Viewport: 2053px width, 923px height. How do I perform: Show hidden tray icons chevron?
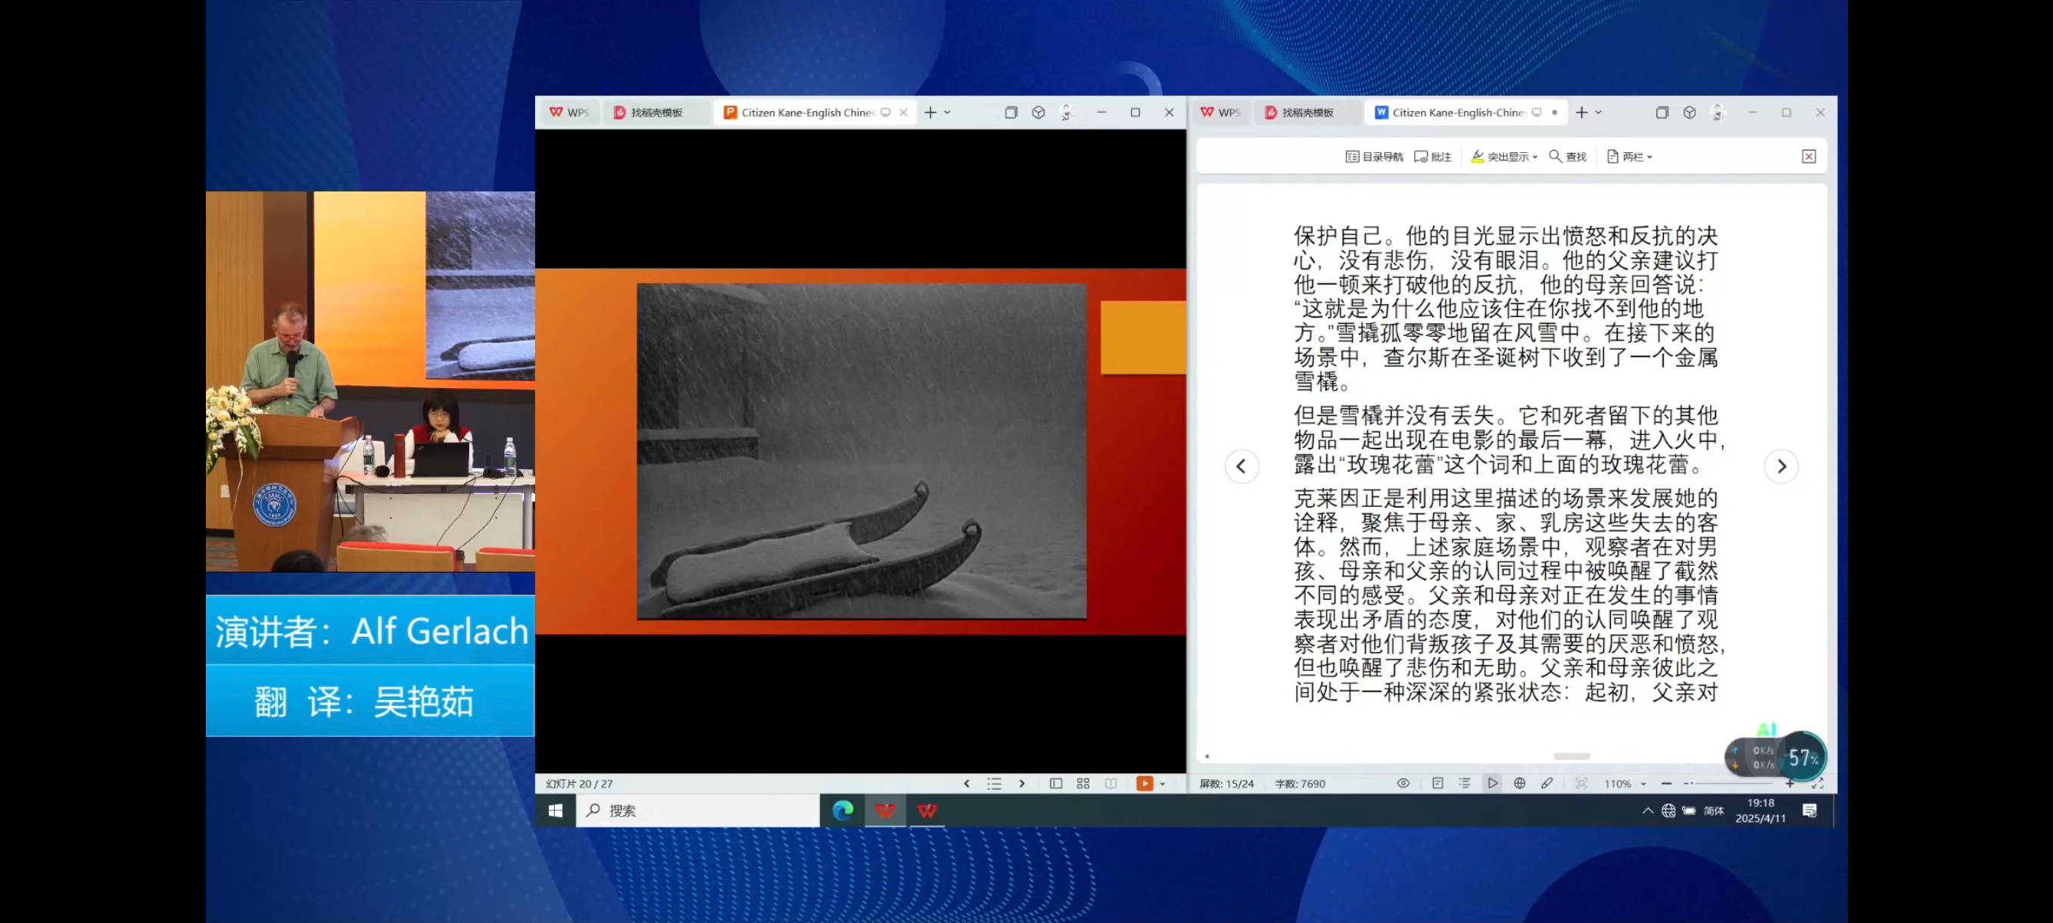click(1647, 811)
